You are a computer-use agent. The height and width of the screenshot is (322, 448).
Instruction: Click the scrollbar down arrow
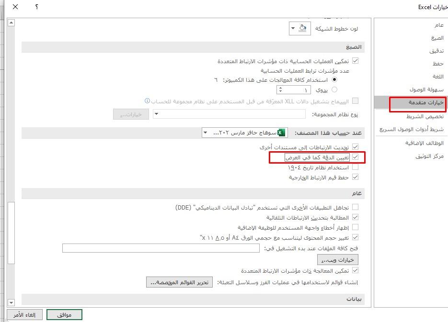tap(11, 302)
